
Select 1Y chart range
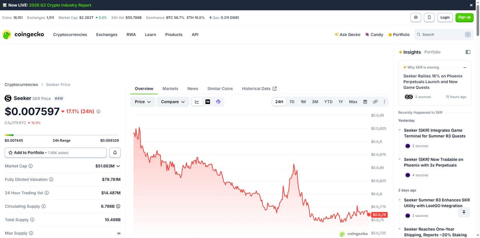[x=341, y=102]
